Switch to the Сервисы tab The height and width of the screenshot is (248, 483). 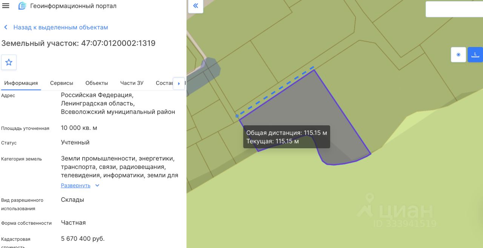pyautogui.click(x=62, y=83)
